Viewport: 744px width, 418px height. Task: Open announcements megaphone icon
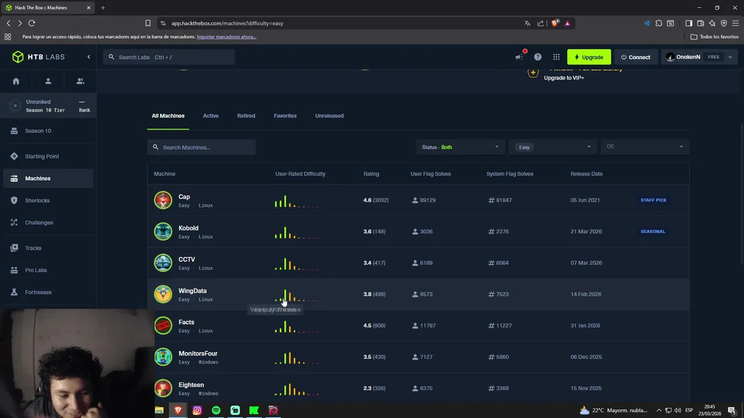519,57
